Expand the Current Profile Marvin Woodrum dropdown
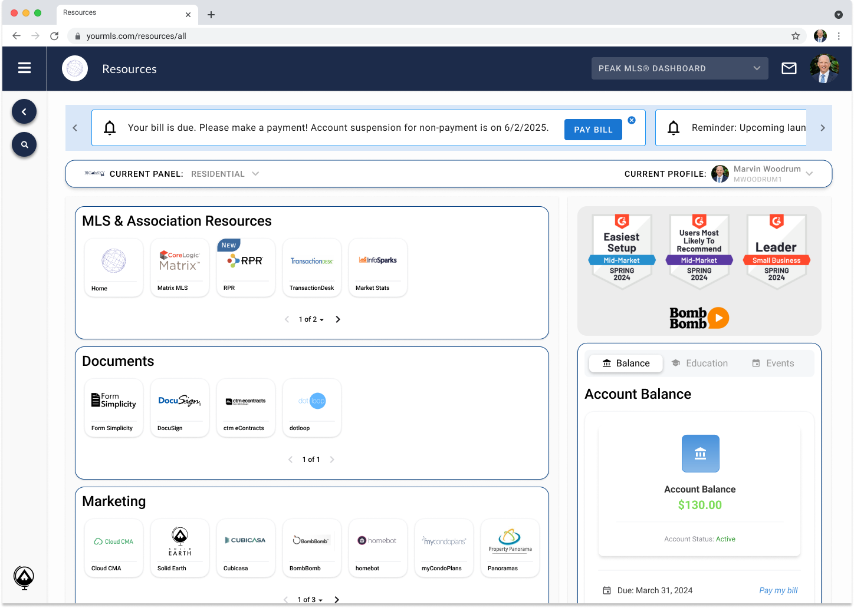The height and width of the screenshot is (608, 854). click(x=762, y=174)
